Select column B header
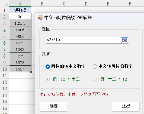This screenshot has width=144, height=114. [x=42, y=4]
